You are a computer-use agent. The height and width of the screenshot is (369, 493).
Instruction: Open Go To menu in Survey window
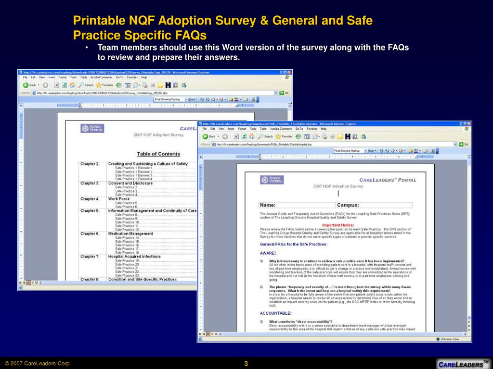pos(119,77)
